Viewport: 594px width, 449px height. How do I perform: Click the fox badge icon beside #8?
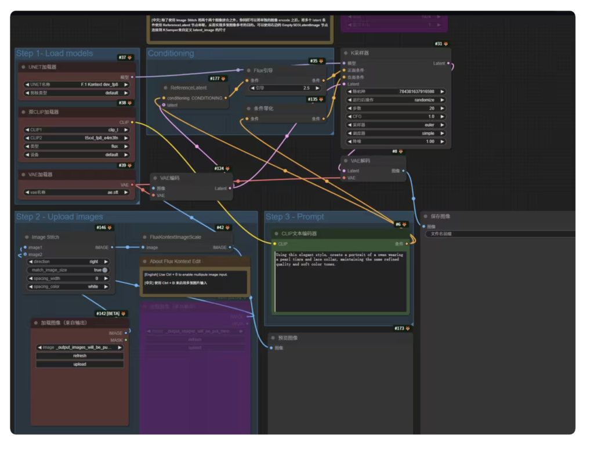point(401,151)
